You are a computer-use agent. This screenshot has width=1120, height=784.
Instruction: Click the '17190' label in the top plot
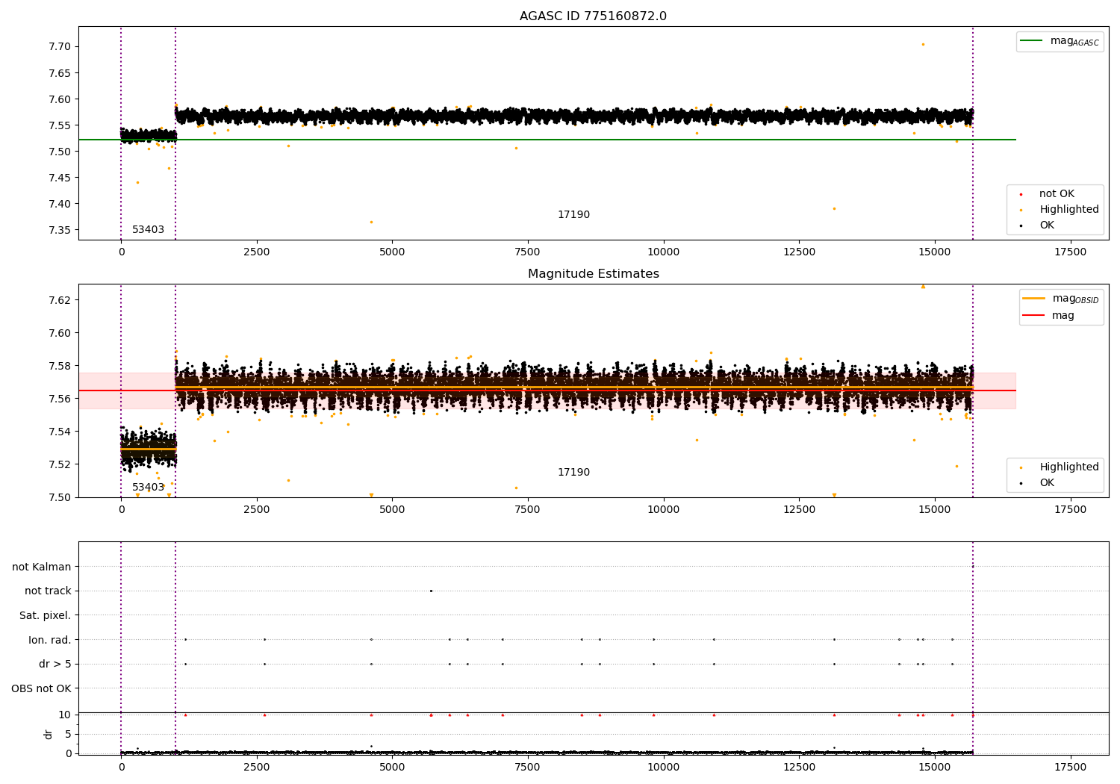[573, 215]
